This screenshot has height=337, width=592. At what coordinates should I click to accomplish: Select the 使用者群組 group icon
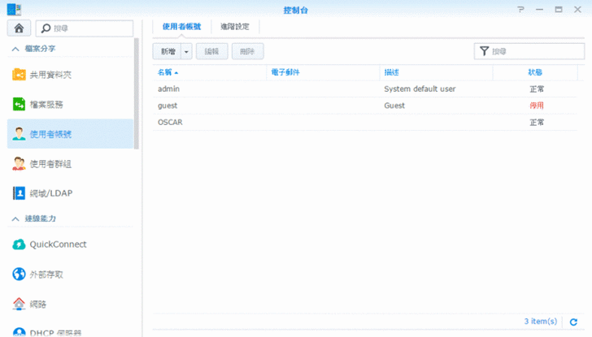(19, 164)
